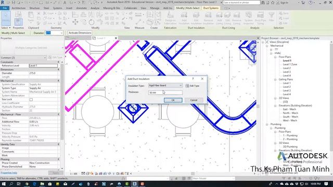The height and width of the screenshot is (187, 333).
Task: Open Windows Start menu
Action: tap(4, 184)
